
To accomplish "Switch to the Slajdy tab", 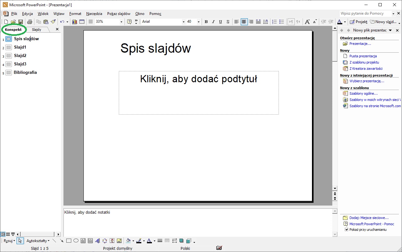I will click(37, 30).
